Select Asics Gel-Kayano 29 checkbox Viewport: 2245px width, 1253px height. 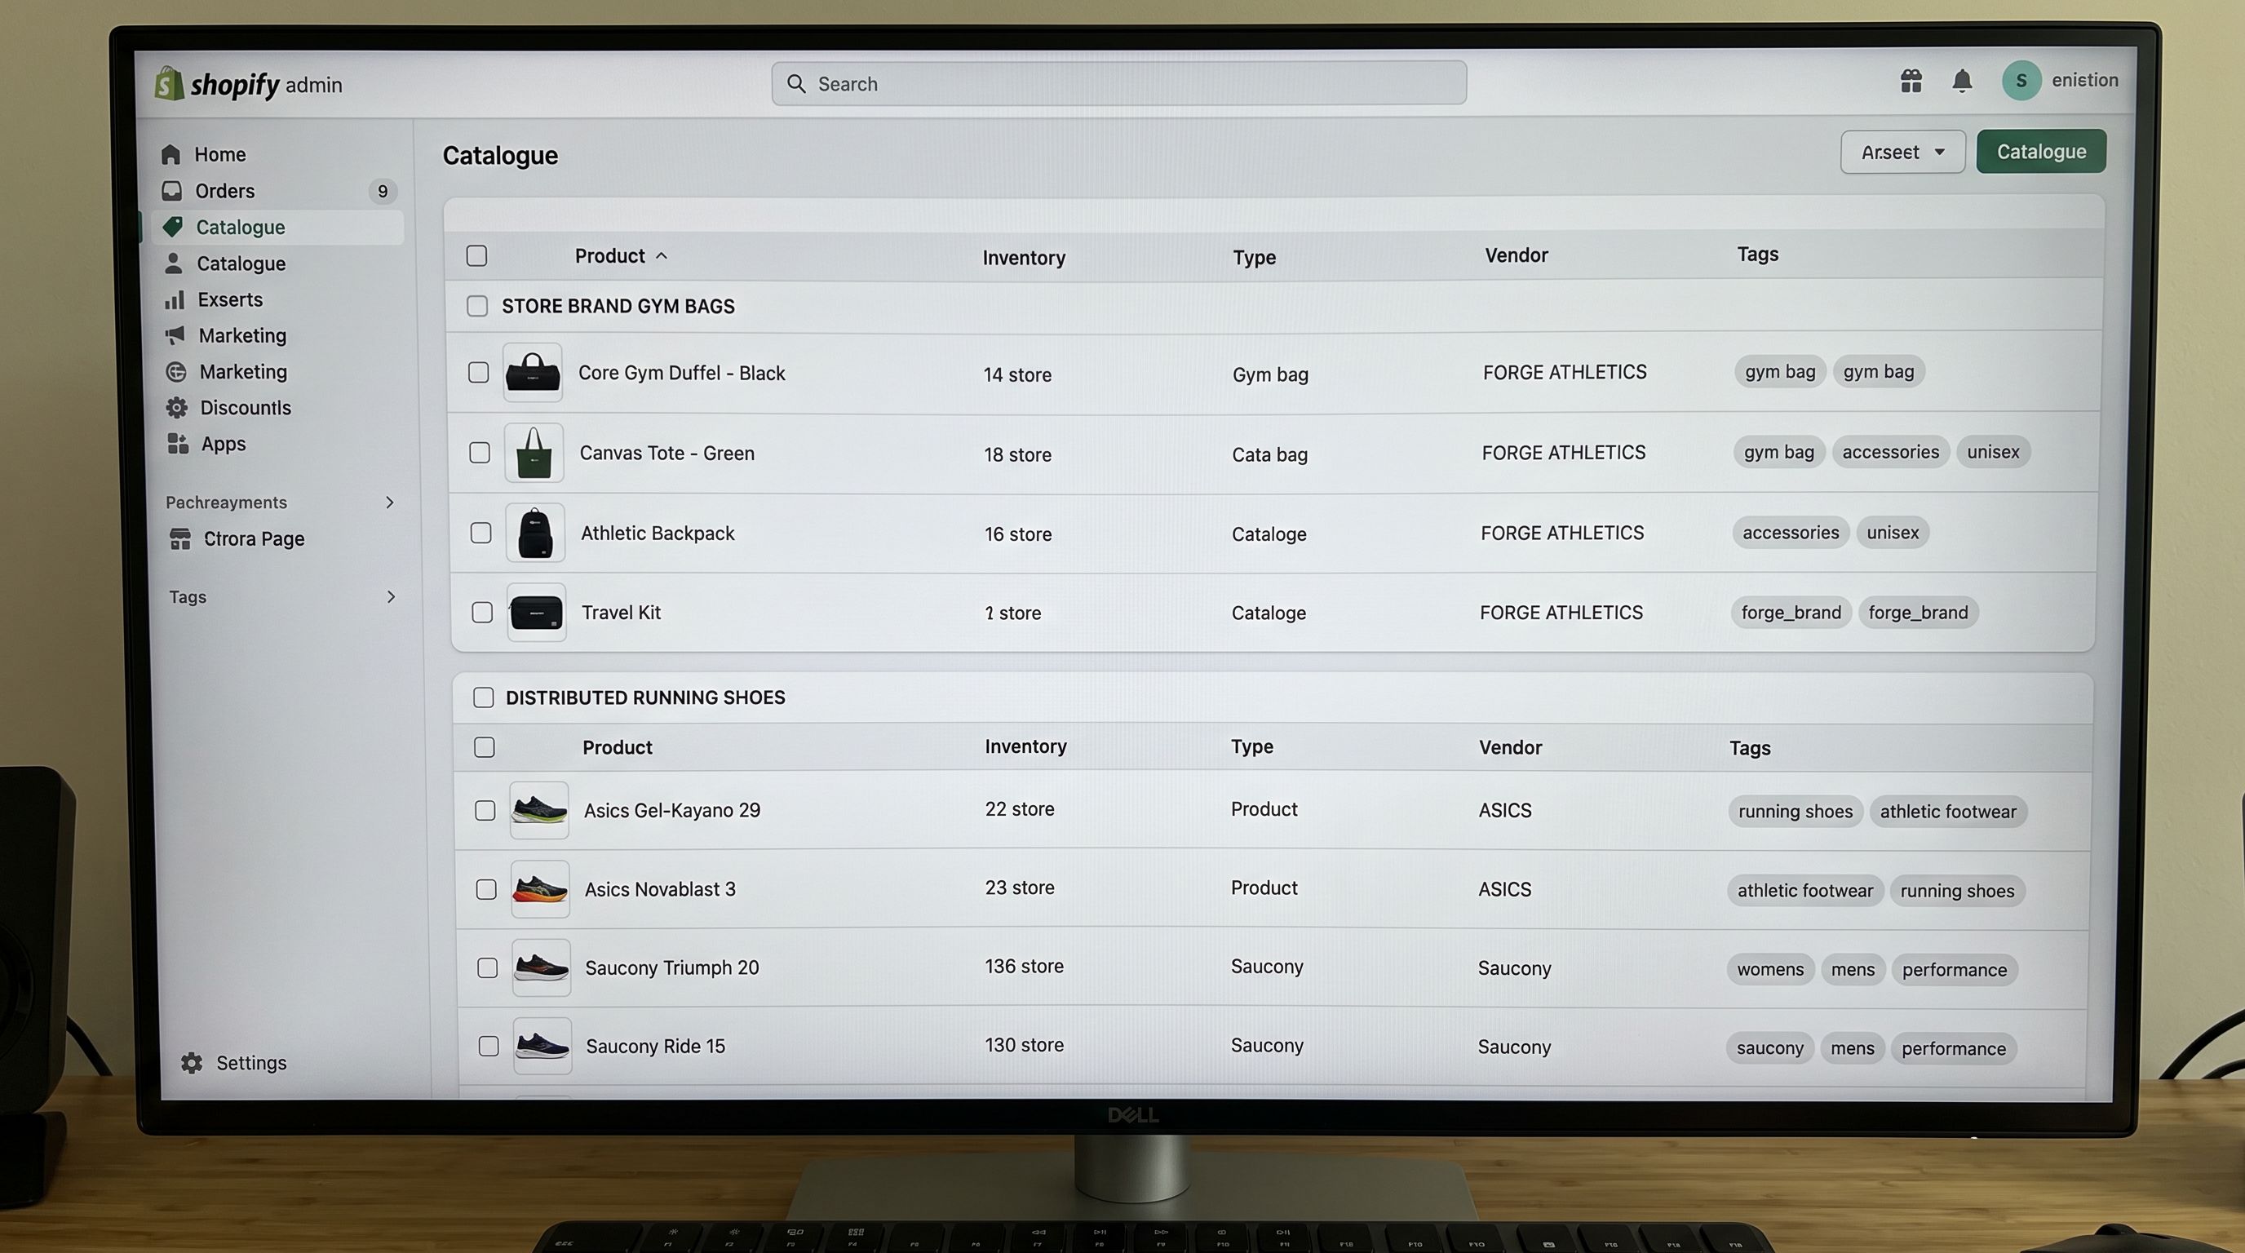click(x=485, y=810)
